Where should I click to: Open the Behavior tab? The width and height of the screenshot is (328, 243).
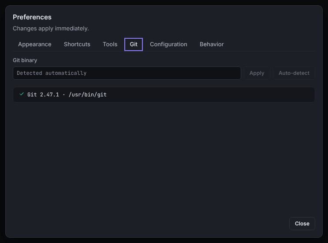(212, 44)
